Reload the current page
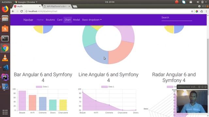209x117 pixels. click(22, 11)
